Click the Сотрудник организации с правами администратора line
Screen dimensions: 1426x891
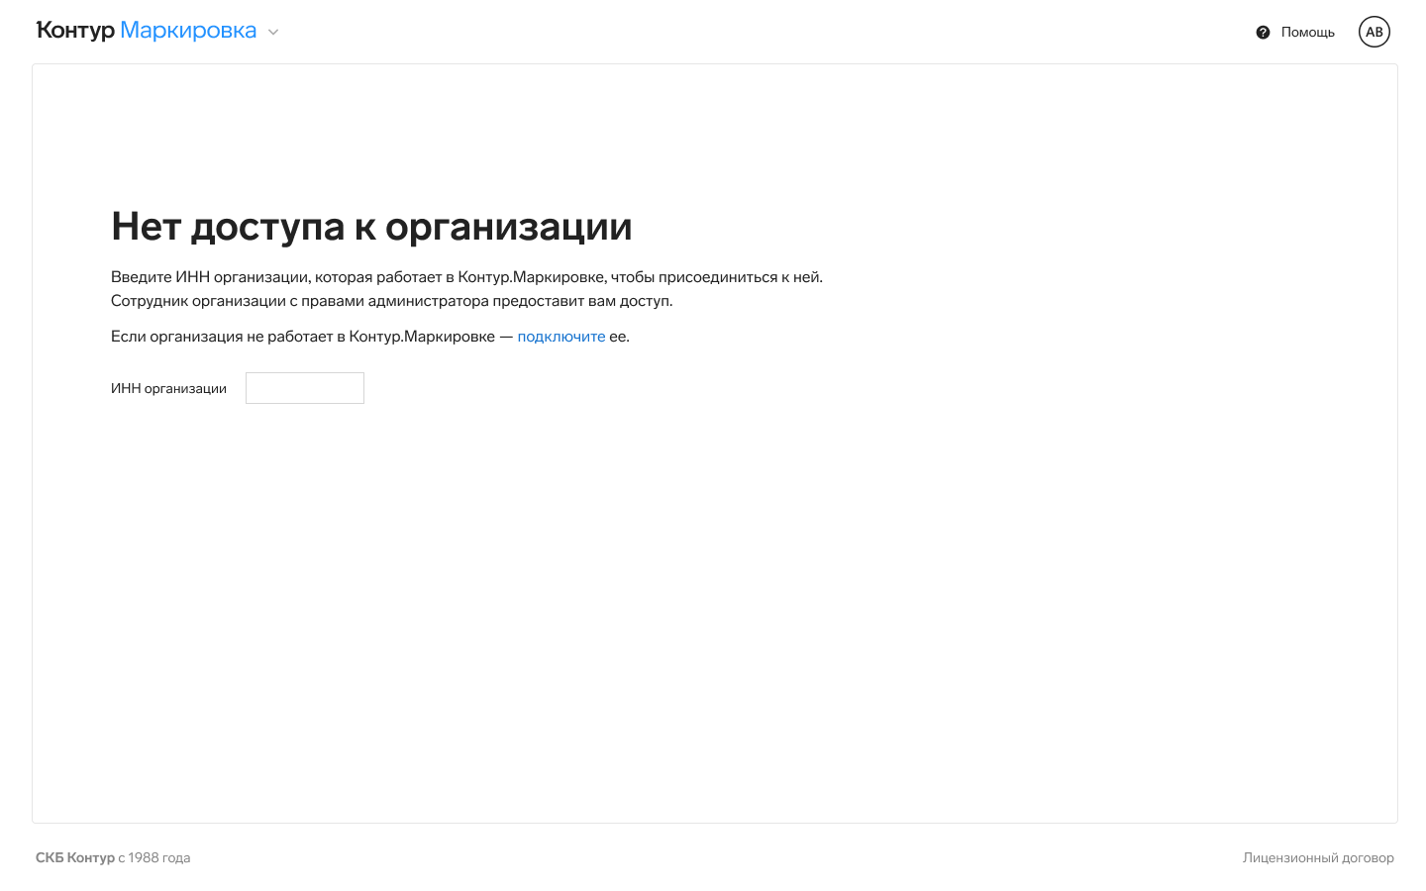point(392,301)
